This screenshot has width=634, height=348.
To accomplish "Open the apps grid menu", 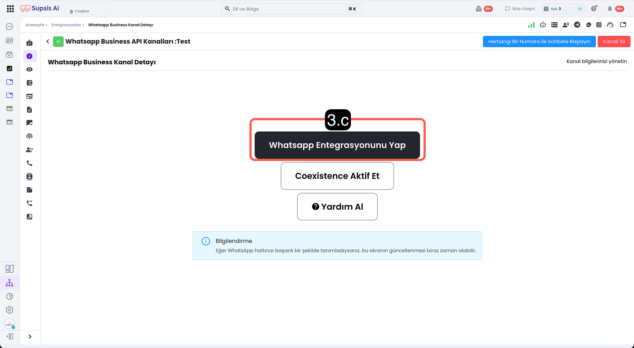I will pos(10,9).
